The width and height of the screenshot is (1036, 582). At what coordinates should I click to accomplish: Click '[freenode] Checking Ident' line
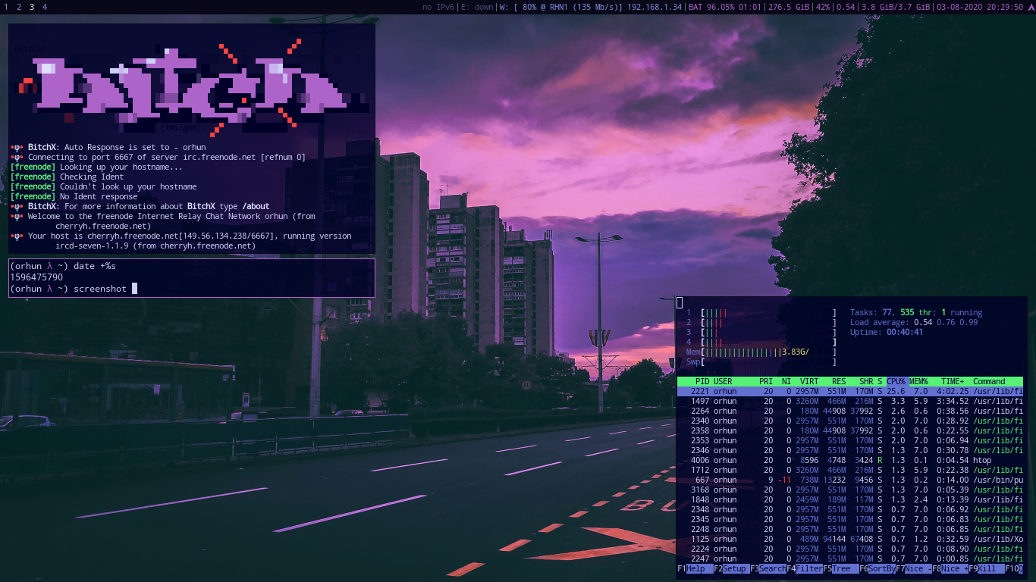pos(67,177)
